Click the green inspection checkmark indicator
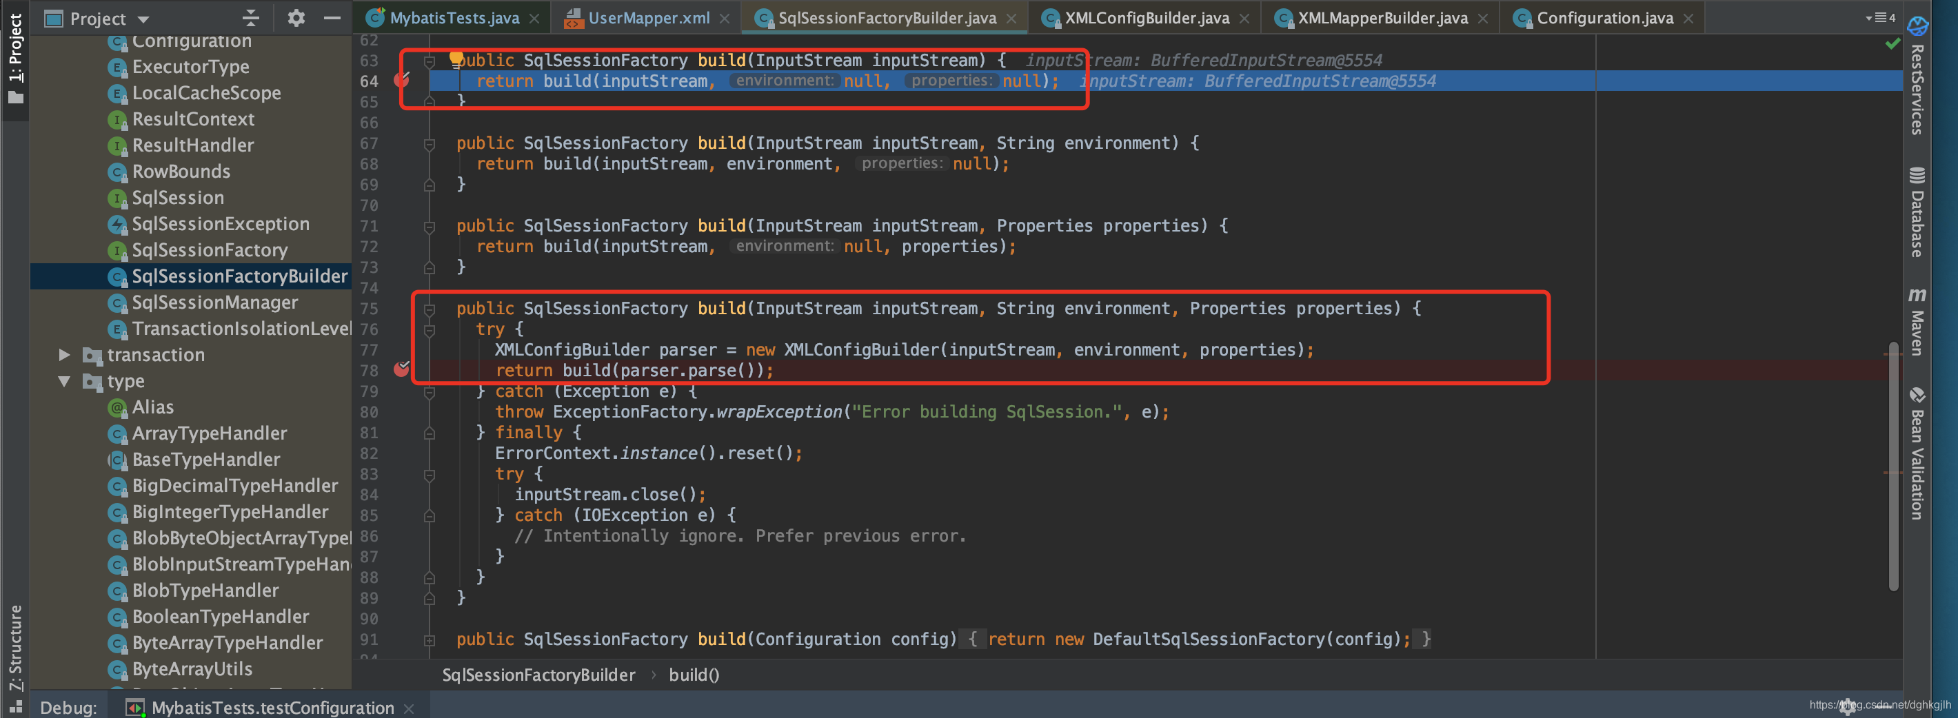This screenshot has height=718, width=1958. (x=1893, y=44)
